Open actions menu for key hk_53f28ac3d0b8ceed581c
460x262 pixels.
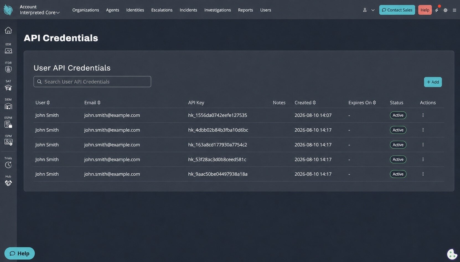423,159
